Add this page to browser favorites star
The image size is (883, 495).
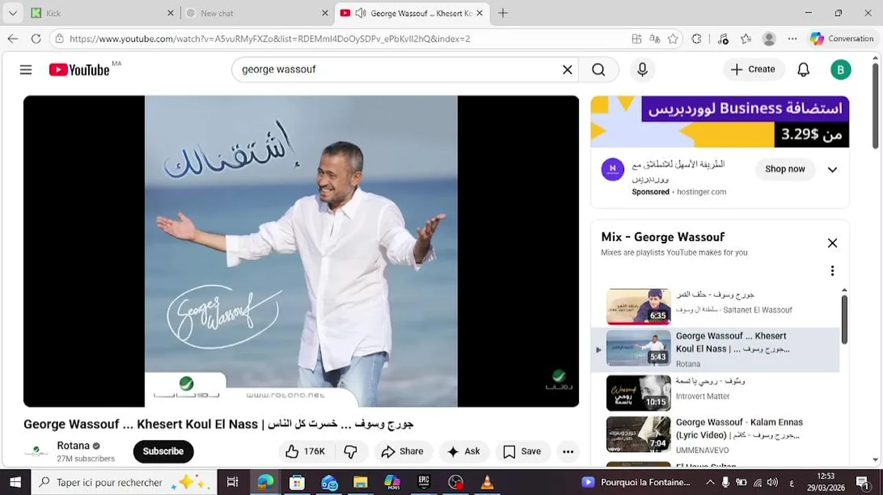(673, 38)
